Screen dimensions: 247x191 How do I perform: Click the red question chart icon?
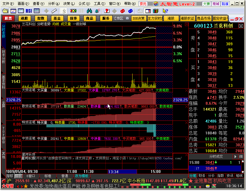[x=107, y=11]
